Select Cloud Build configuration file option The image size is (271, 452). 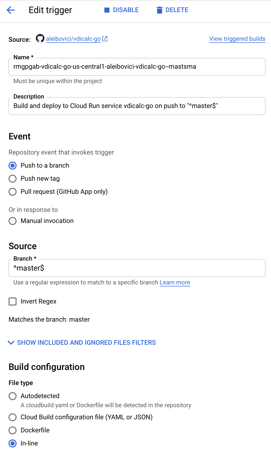click(13, 417)
